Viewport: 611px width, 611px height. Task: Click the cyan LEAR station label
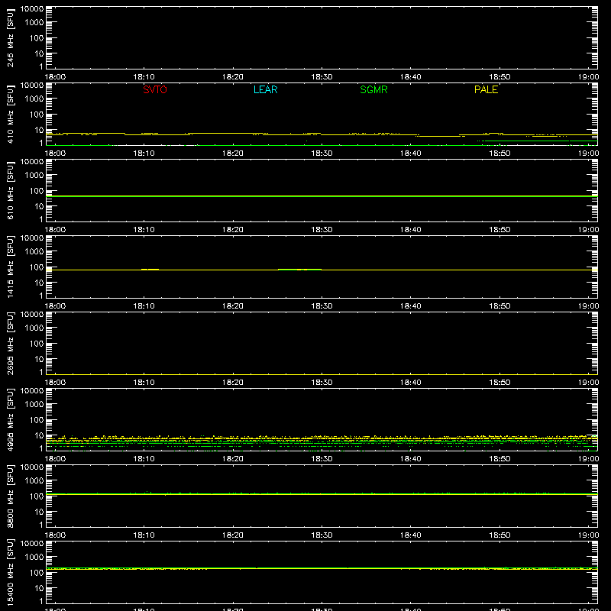coord(265,89)
